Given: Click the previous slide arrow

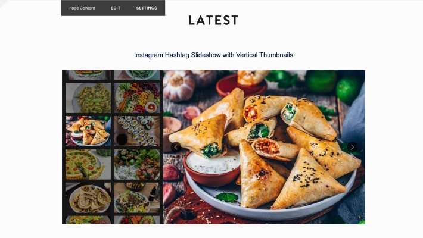Looking at the screenshot, I should 176,147.
